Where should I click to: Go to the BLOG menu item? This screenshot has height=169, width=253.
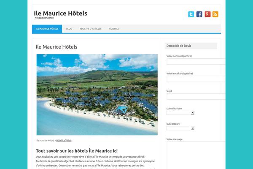coord(69,29)
